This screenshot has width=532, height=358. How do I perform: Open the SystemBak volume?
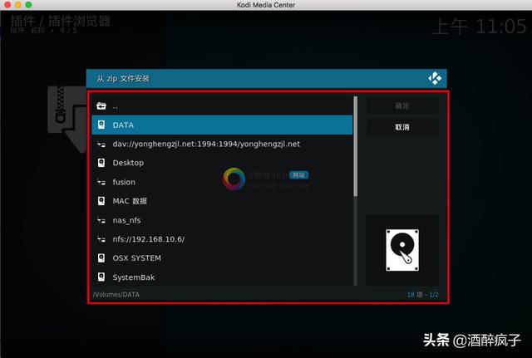[x=222, y=277]
